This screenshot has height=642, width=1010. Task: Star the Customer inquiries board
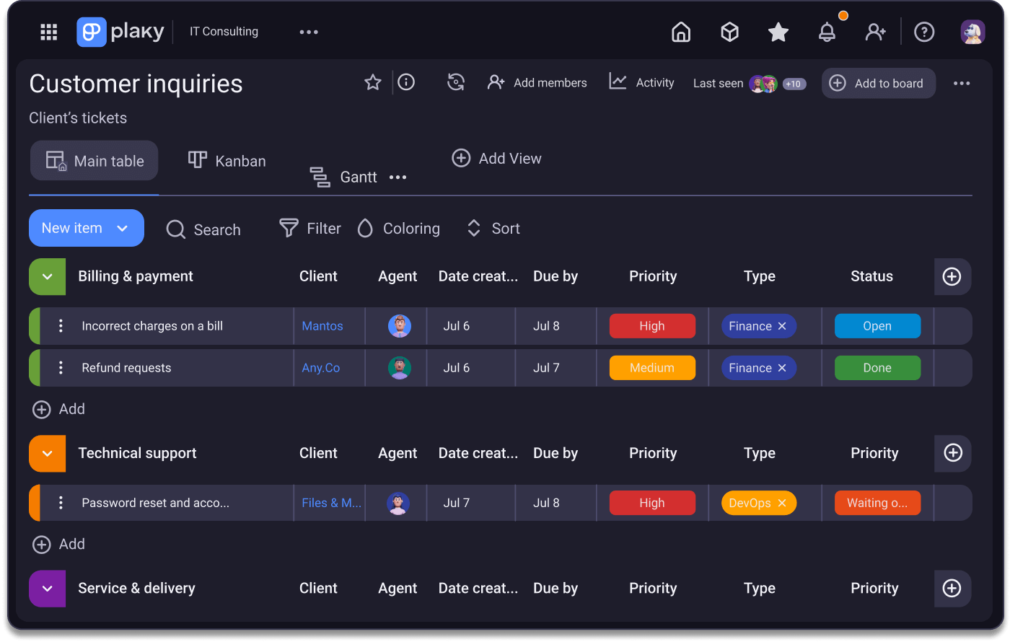coord(372,82)
